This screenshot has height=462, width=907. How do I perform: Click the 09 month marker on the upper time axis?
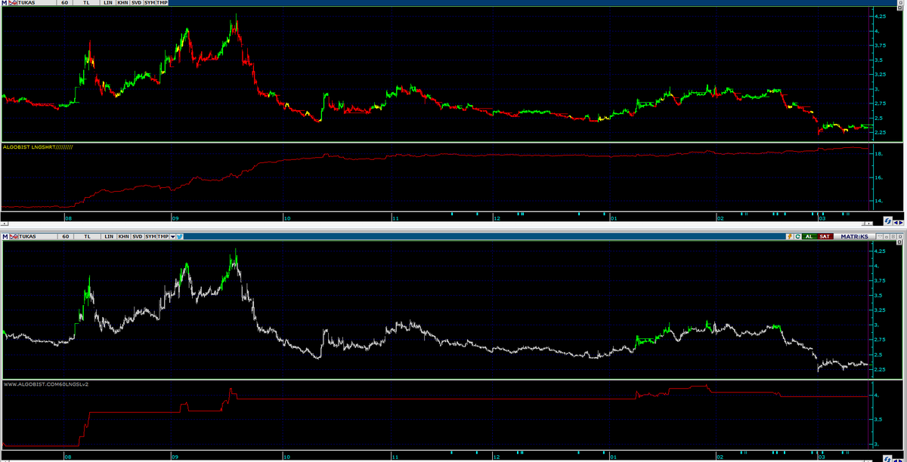(x=175, y=218)
